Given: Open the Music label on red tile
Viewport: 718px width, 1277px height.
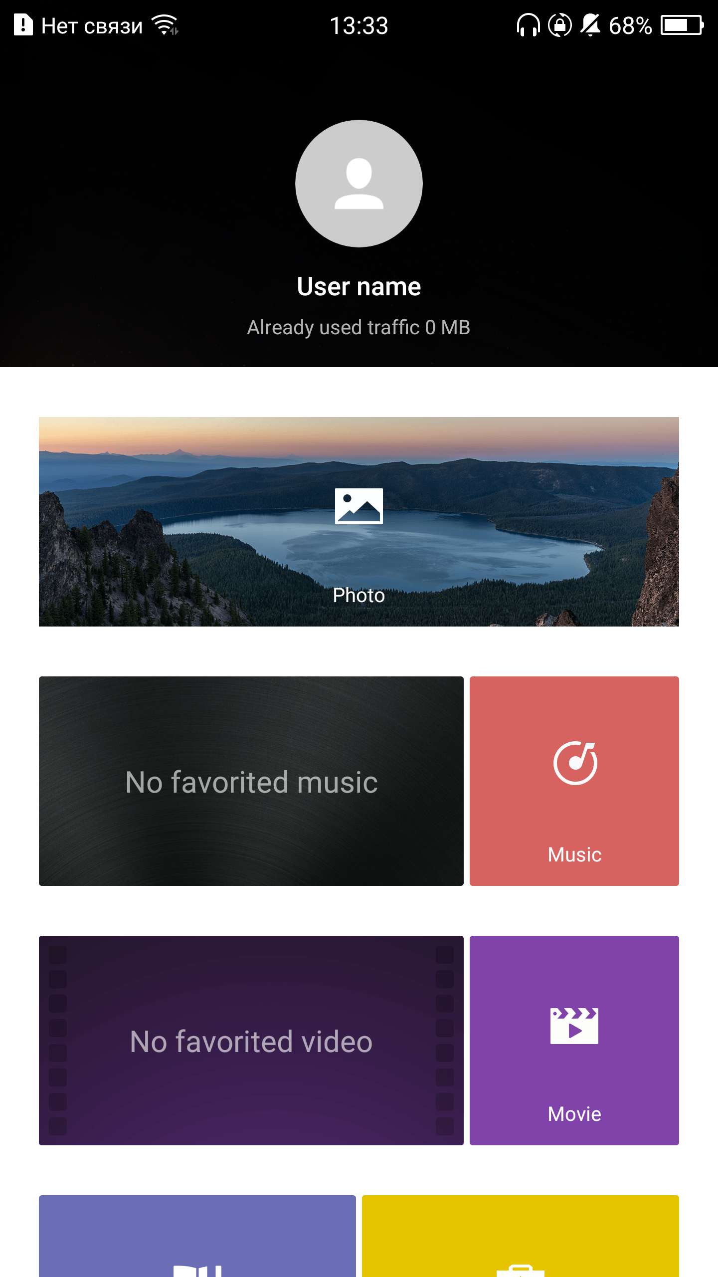Looking at the screenshot, I should pos(574,854).
